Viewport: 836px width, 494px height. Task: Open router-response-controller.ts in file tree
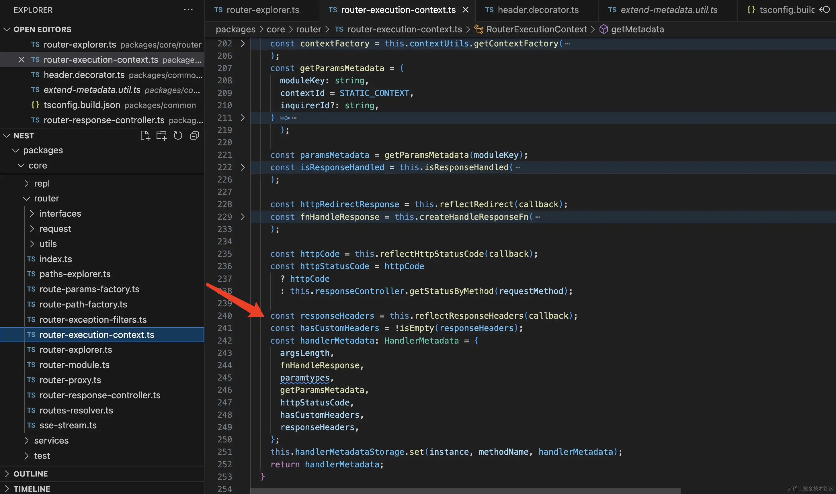pyautogui.click(x=99, y=395)
